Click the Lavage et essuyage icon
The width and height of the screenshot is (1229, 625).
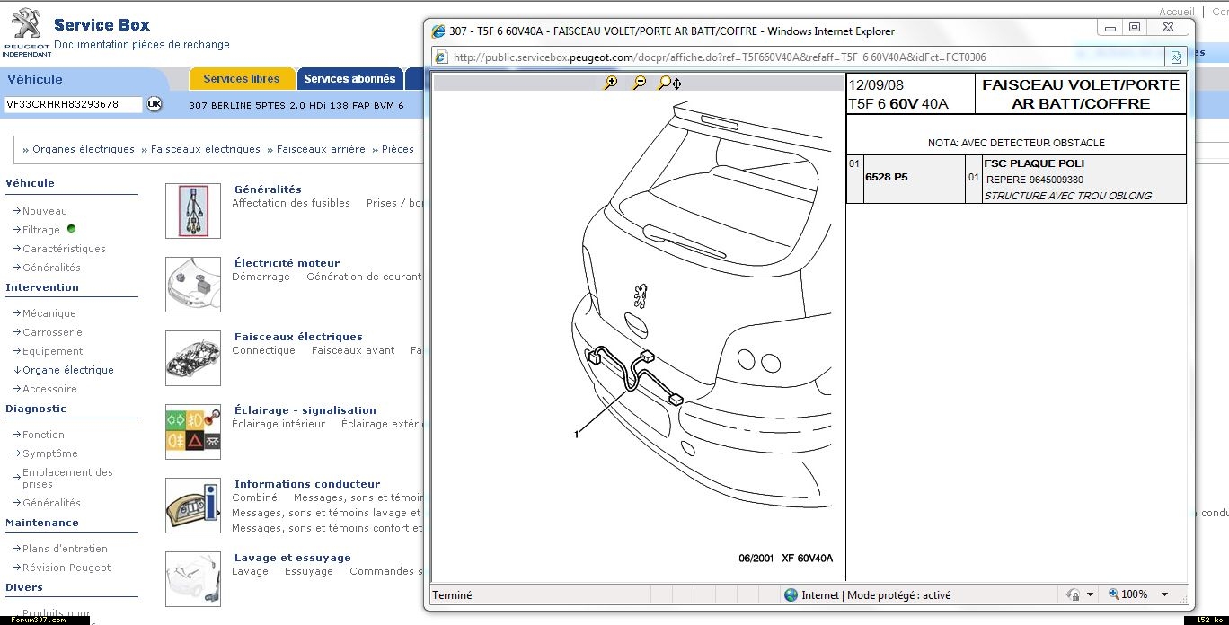click(193, 578)
